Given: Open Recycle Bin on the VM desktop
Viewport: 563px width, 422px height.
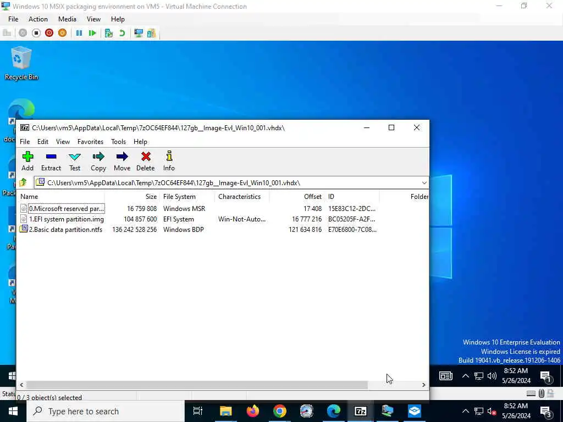Looking at the screenshot, I should (x=21, y=63).
